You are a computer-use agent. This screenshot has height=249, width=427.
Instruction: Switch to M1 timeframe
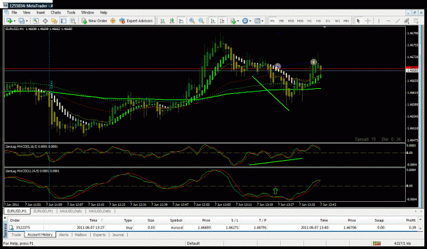point(273,21)
